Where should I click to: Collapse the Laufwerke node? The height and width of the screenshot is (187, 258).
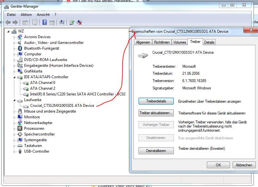(14, 100)
